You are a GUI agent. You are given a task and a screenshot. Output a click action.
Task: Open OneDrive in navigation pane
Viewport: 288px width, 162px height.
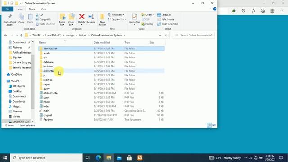(14, 74)
